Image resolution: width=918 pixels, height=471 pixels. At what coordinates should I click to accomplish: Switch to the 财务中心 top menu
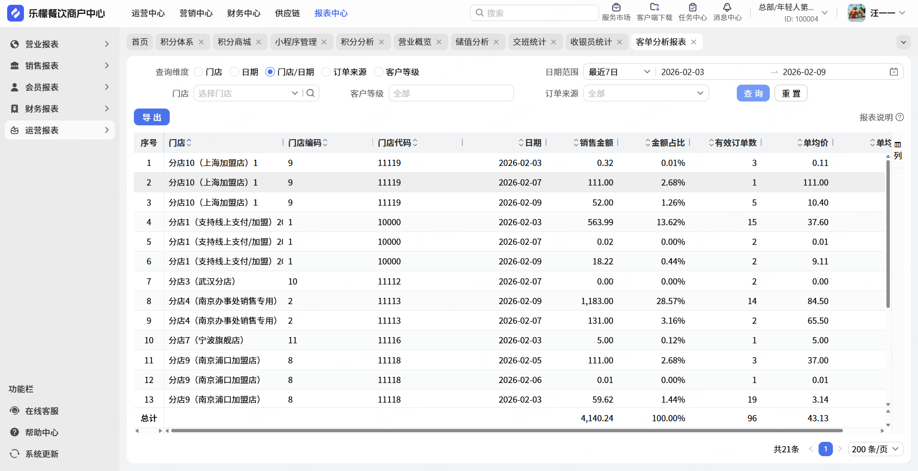243,13
